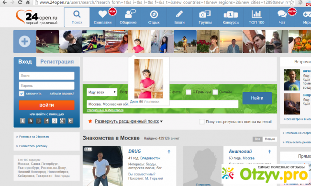Open Отдых compass icon section
This screenshot has height=186, width=311.
(154, 17)
